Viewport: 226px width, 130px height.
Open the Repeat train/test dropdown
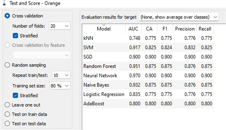tap(61, 75)
